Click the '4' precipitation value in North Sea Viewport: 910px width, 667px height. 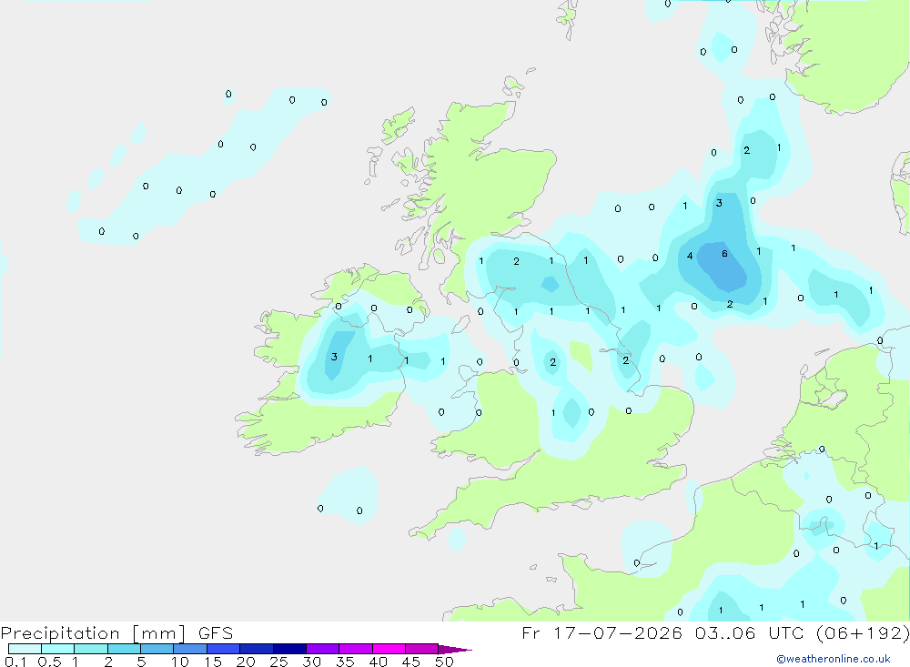(x=690, y=256)
